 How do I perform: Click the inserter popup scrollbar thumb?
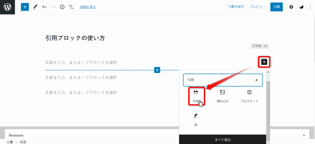point(268,111)
